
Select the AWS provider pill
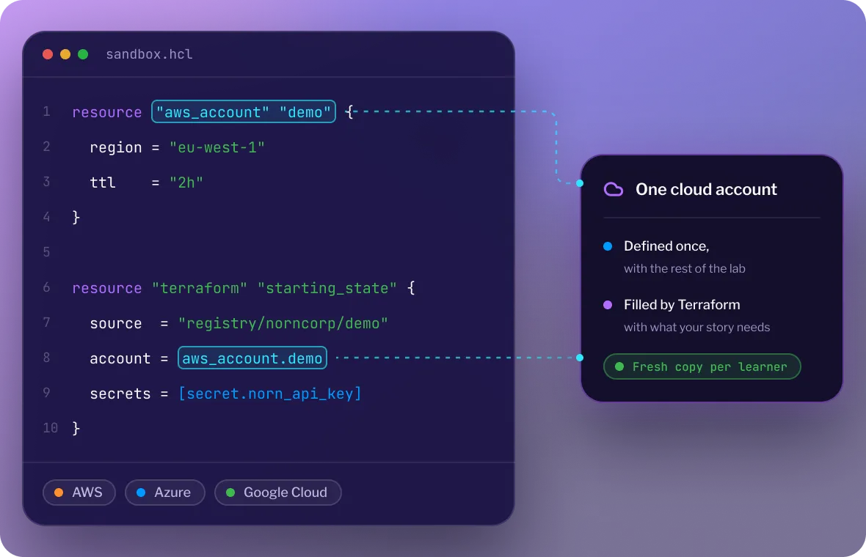pos(79,493)
